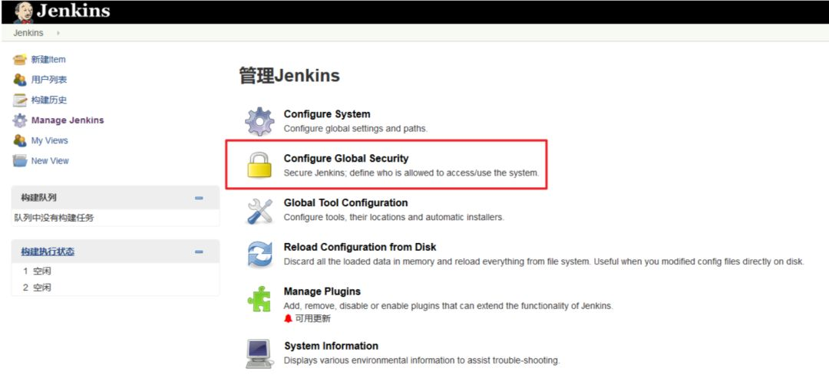Image resolution: width=829 pixels, height=378 pixels.
Task: Click the Jenkins breadcrumb link
Action: [28, 33]
